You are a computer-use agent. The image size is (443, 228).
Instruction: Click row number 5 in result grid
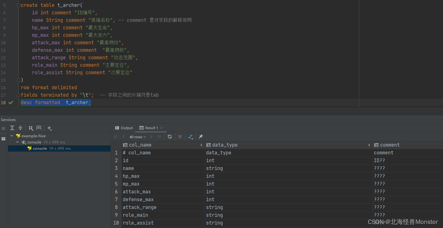[x=116, y=184]
